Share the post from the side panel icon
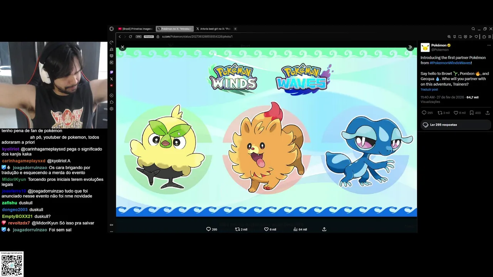The width and height of the screenshot is (493, 277). point(488,113)
